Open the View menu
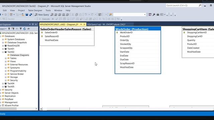Viewport: 214px width, 120px height. tap(12, 10)
